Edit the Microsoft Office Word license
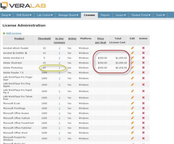174x144 pixels. point(132,132)
